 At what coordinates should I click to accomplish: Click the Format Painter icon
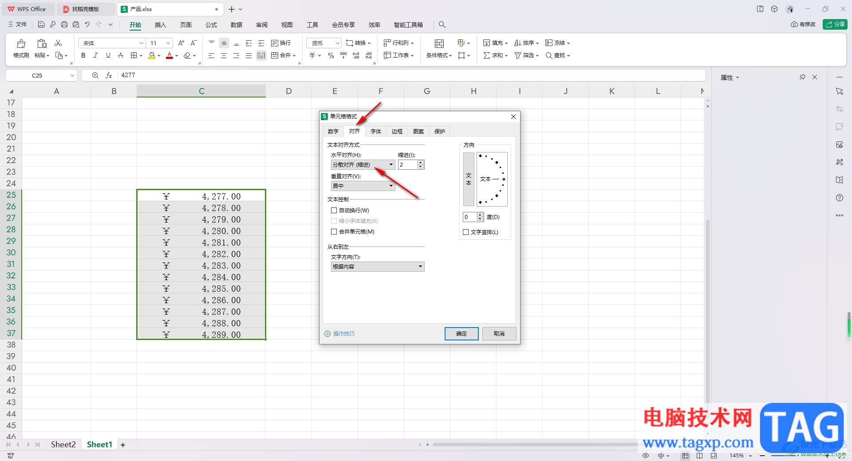coord(21,43)
